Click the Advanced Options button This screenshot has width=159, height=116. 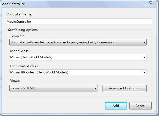coord(124,88)
